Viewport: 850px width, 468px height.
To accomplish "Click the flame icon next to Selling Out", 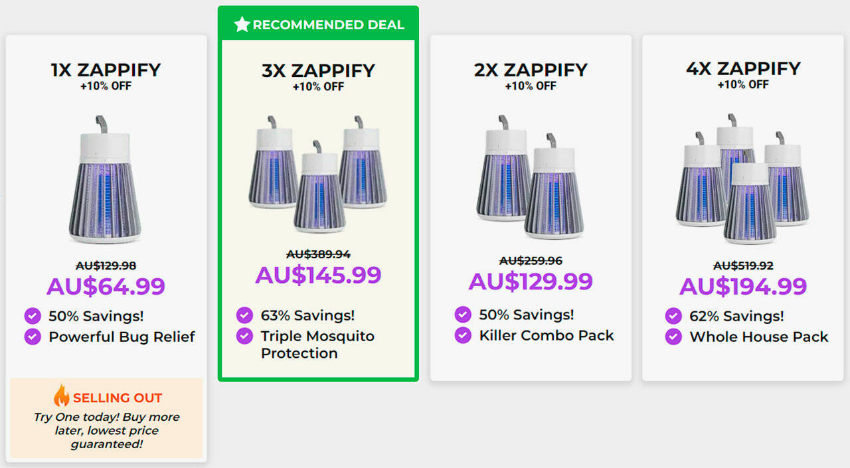I will click(x=62, y=396).
